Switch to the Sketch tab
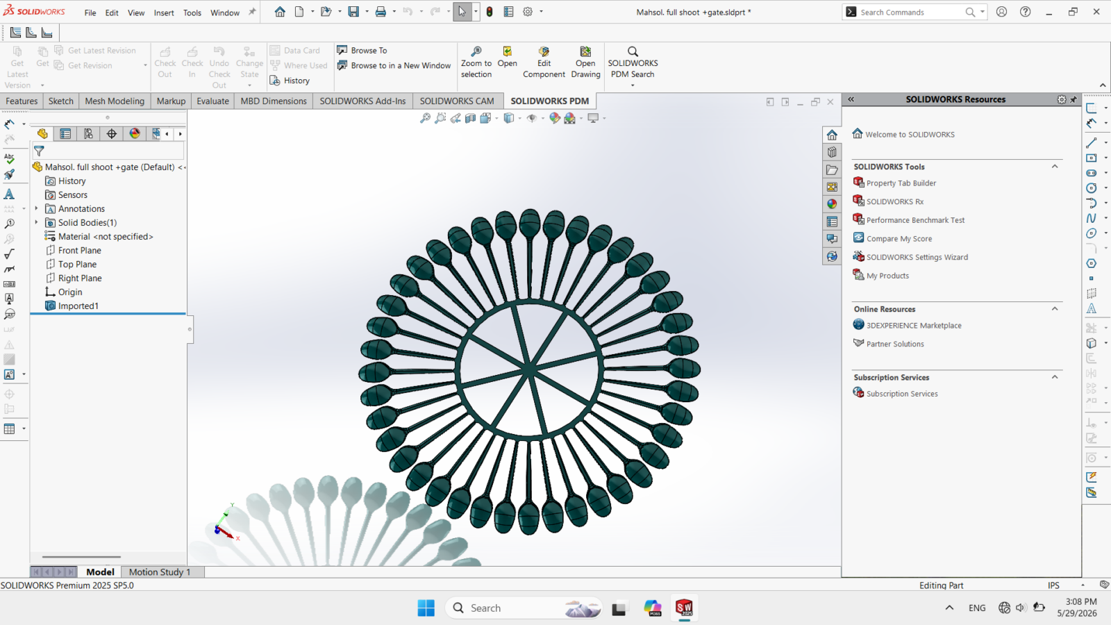 click(61, 101)
